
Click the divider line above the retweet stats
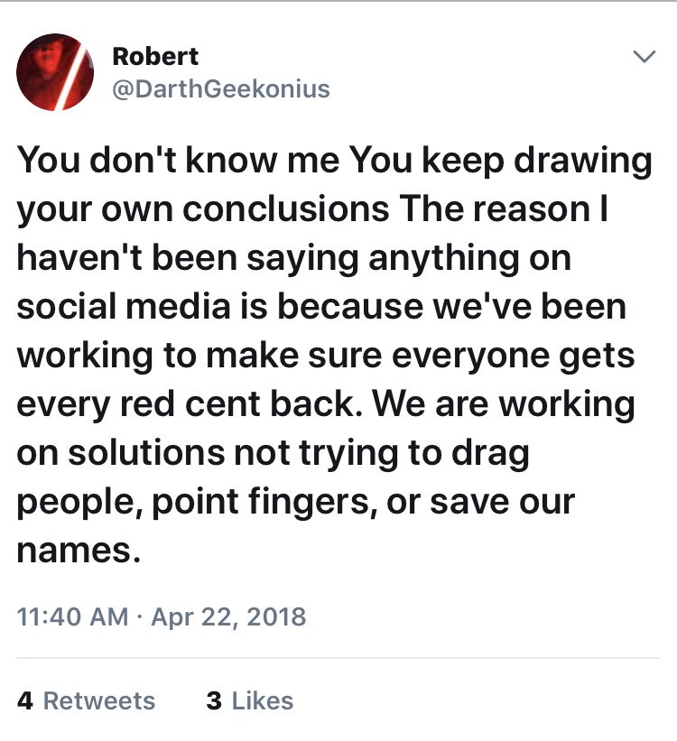click(338, 658)
